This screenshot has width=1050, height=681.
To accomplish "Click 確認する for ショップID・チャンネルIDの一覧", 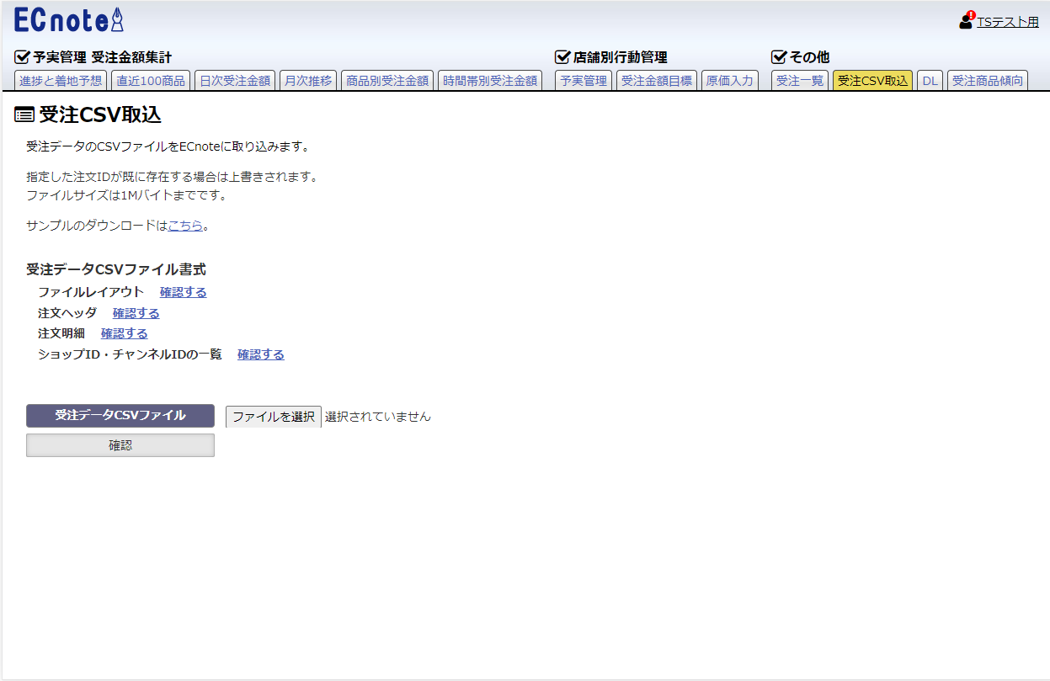I will click(261, 354).
